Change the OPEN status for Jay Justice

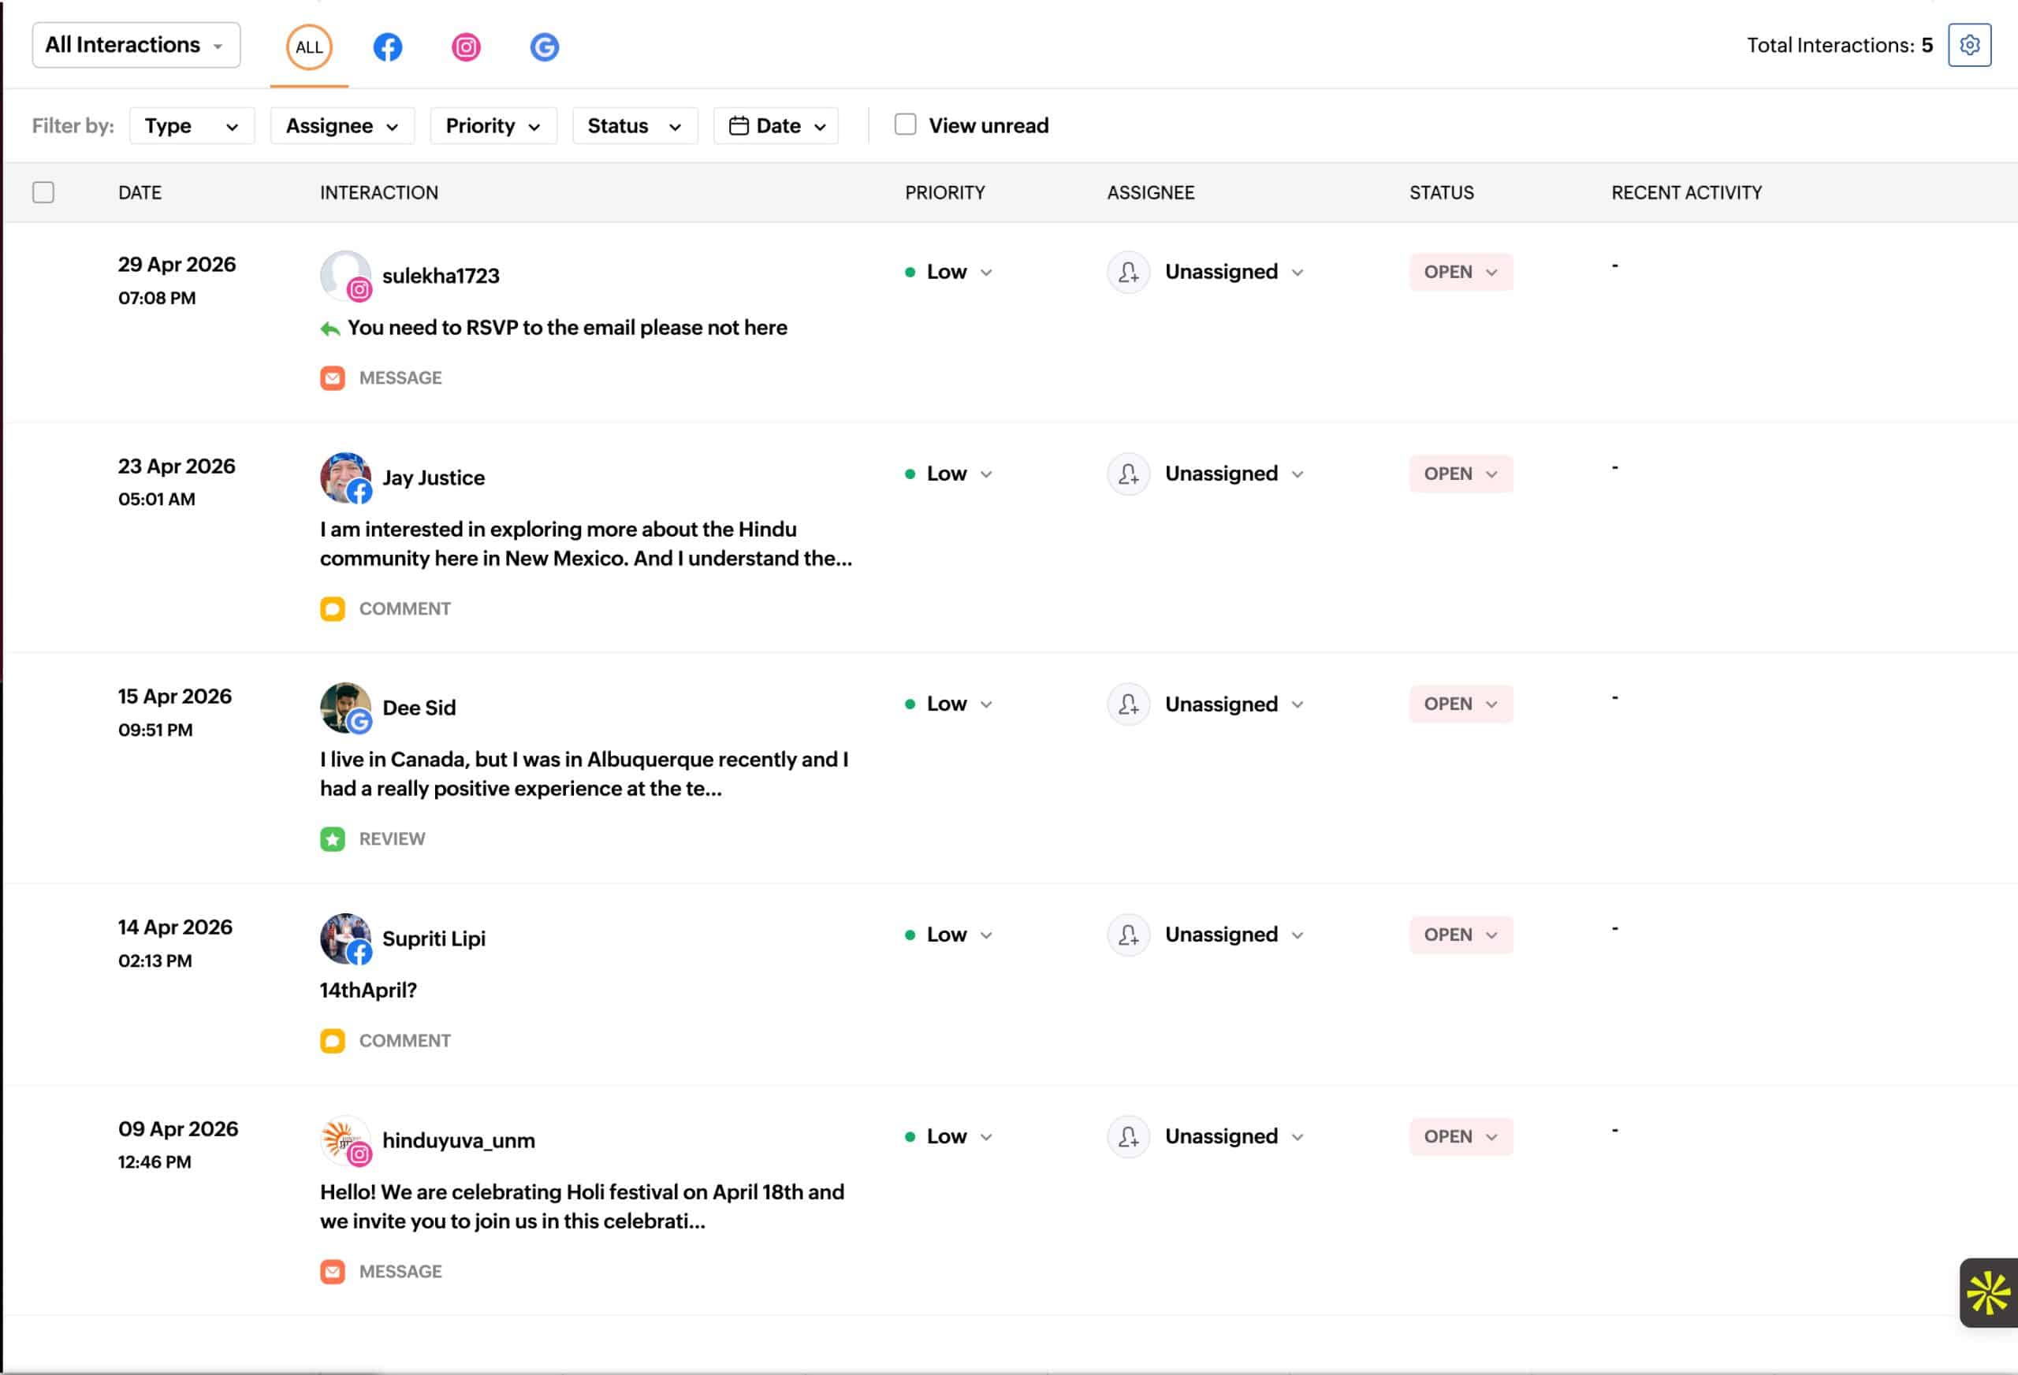[1461, 474]
